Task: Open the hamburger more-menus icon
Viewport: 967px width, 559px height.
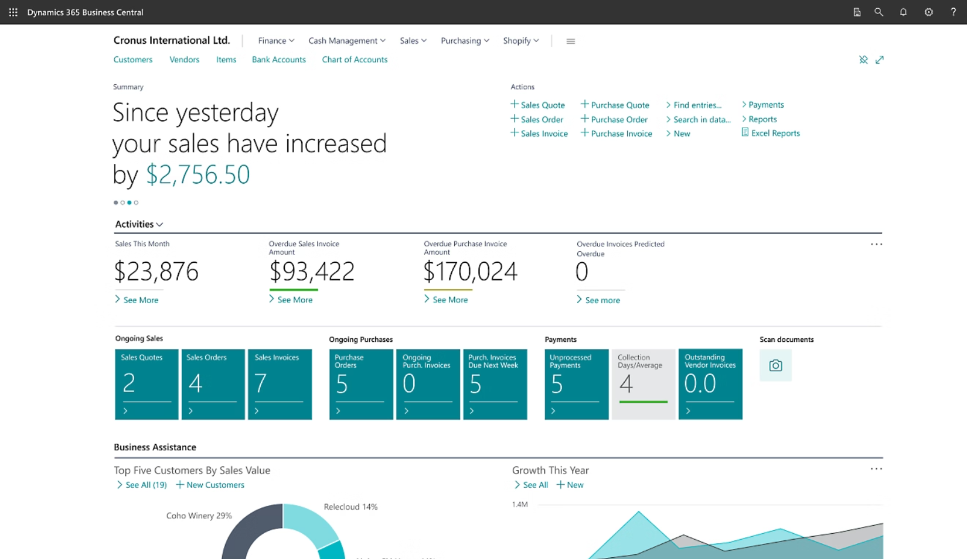Action: pyautogui.click(x=570, y=41)
